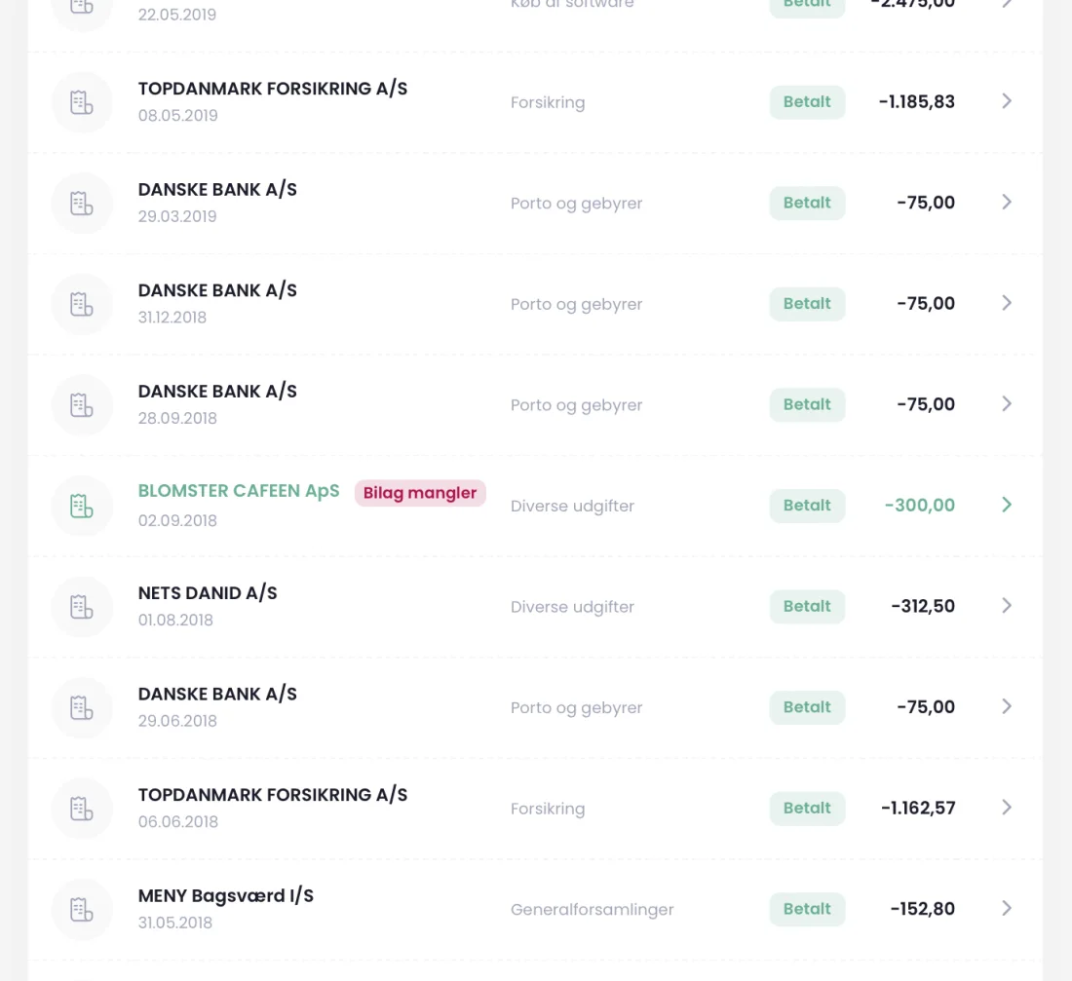This screenshot has width=1072, height=981.
Task: Click green receipt icon for BLOMSTER CAFEEN
Action: point(81,506)
